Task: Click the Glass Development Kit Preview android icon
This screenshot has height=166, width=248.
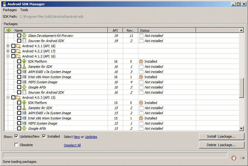Action: [x=24, y=36]
